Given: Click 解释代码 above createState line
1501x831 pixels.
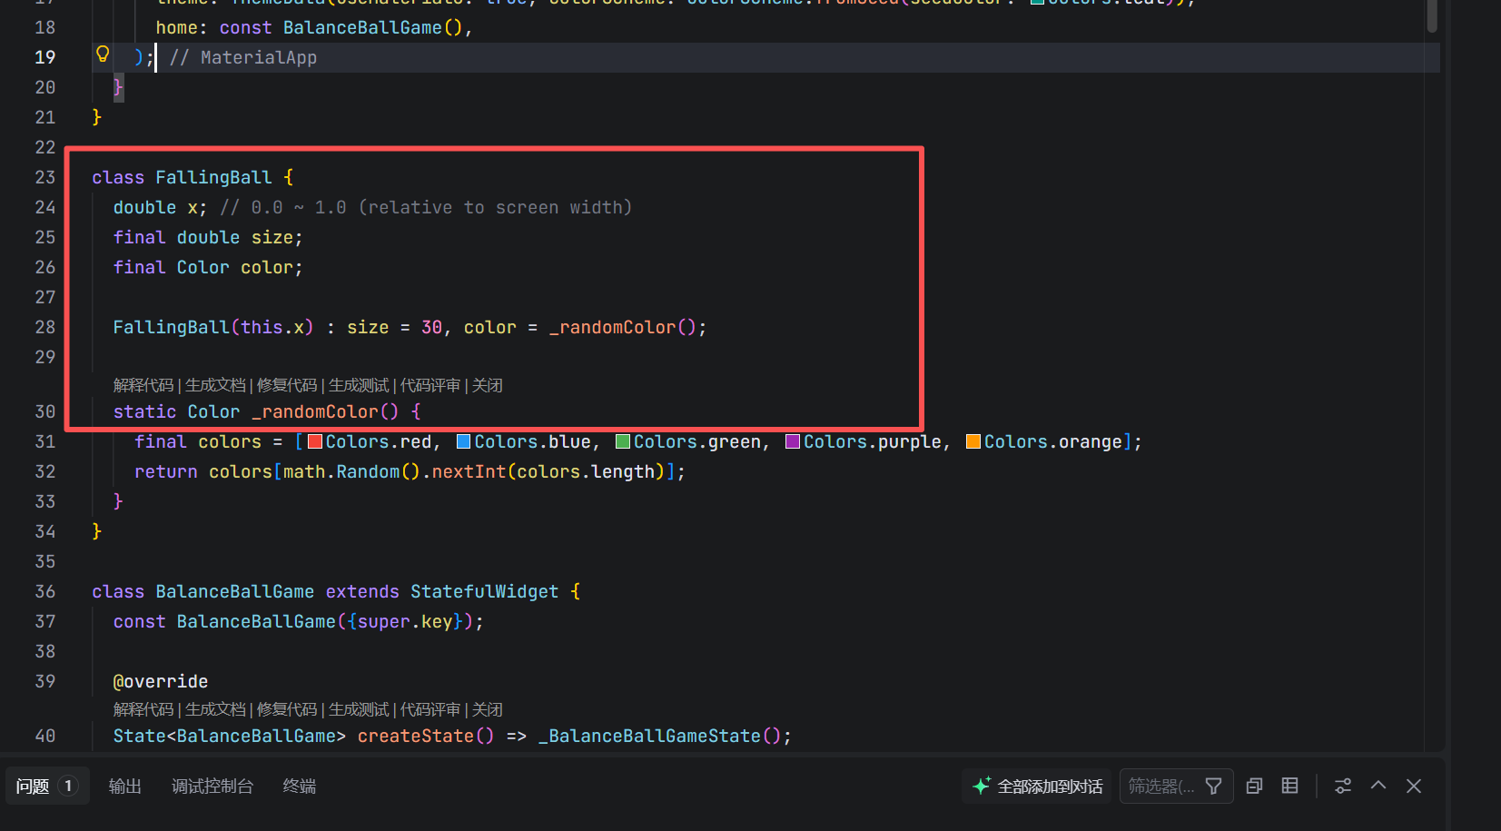Looking at the screenshot, I should [143, 709].
